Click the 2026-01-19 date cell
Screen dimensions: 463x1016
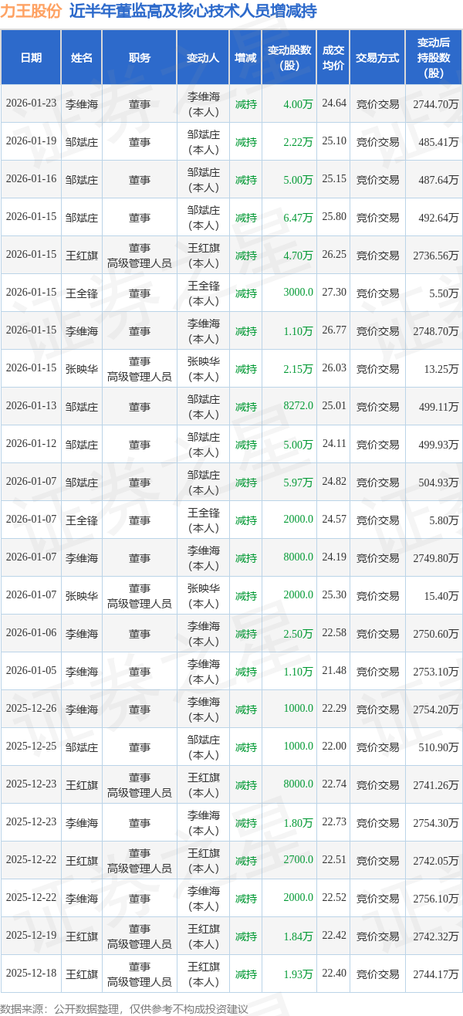[x=31, y=141]
